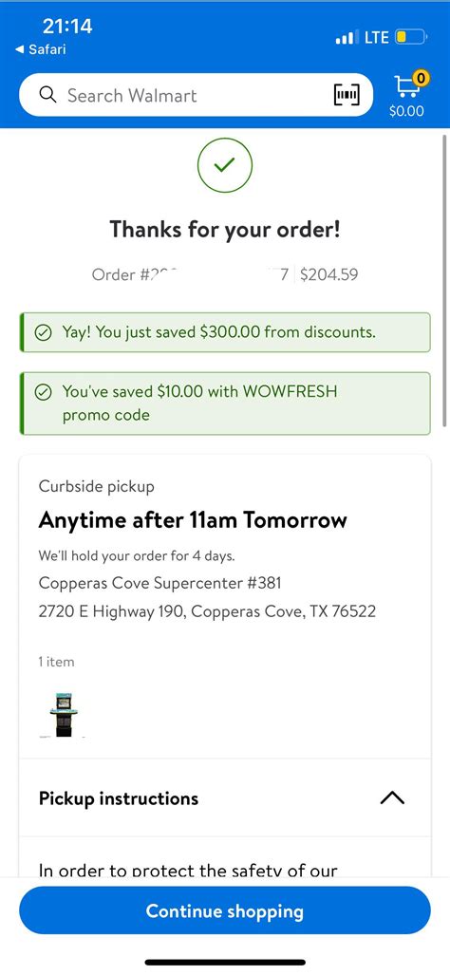This screenshot has height=975, width=450.
Task: Open the shopping cart icon
Action: (407, 87)
